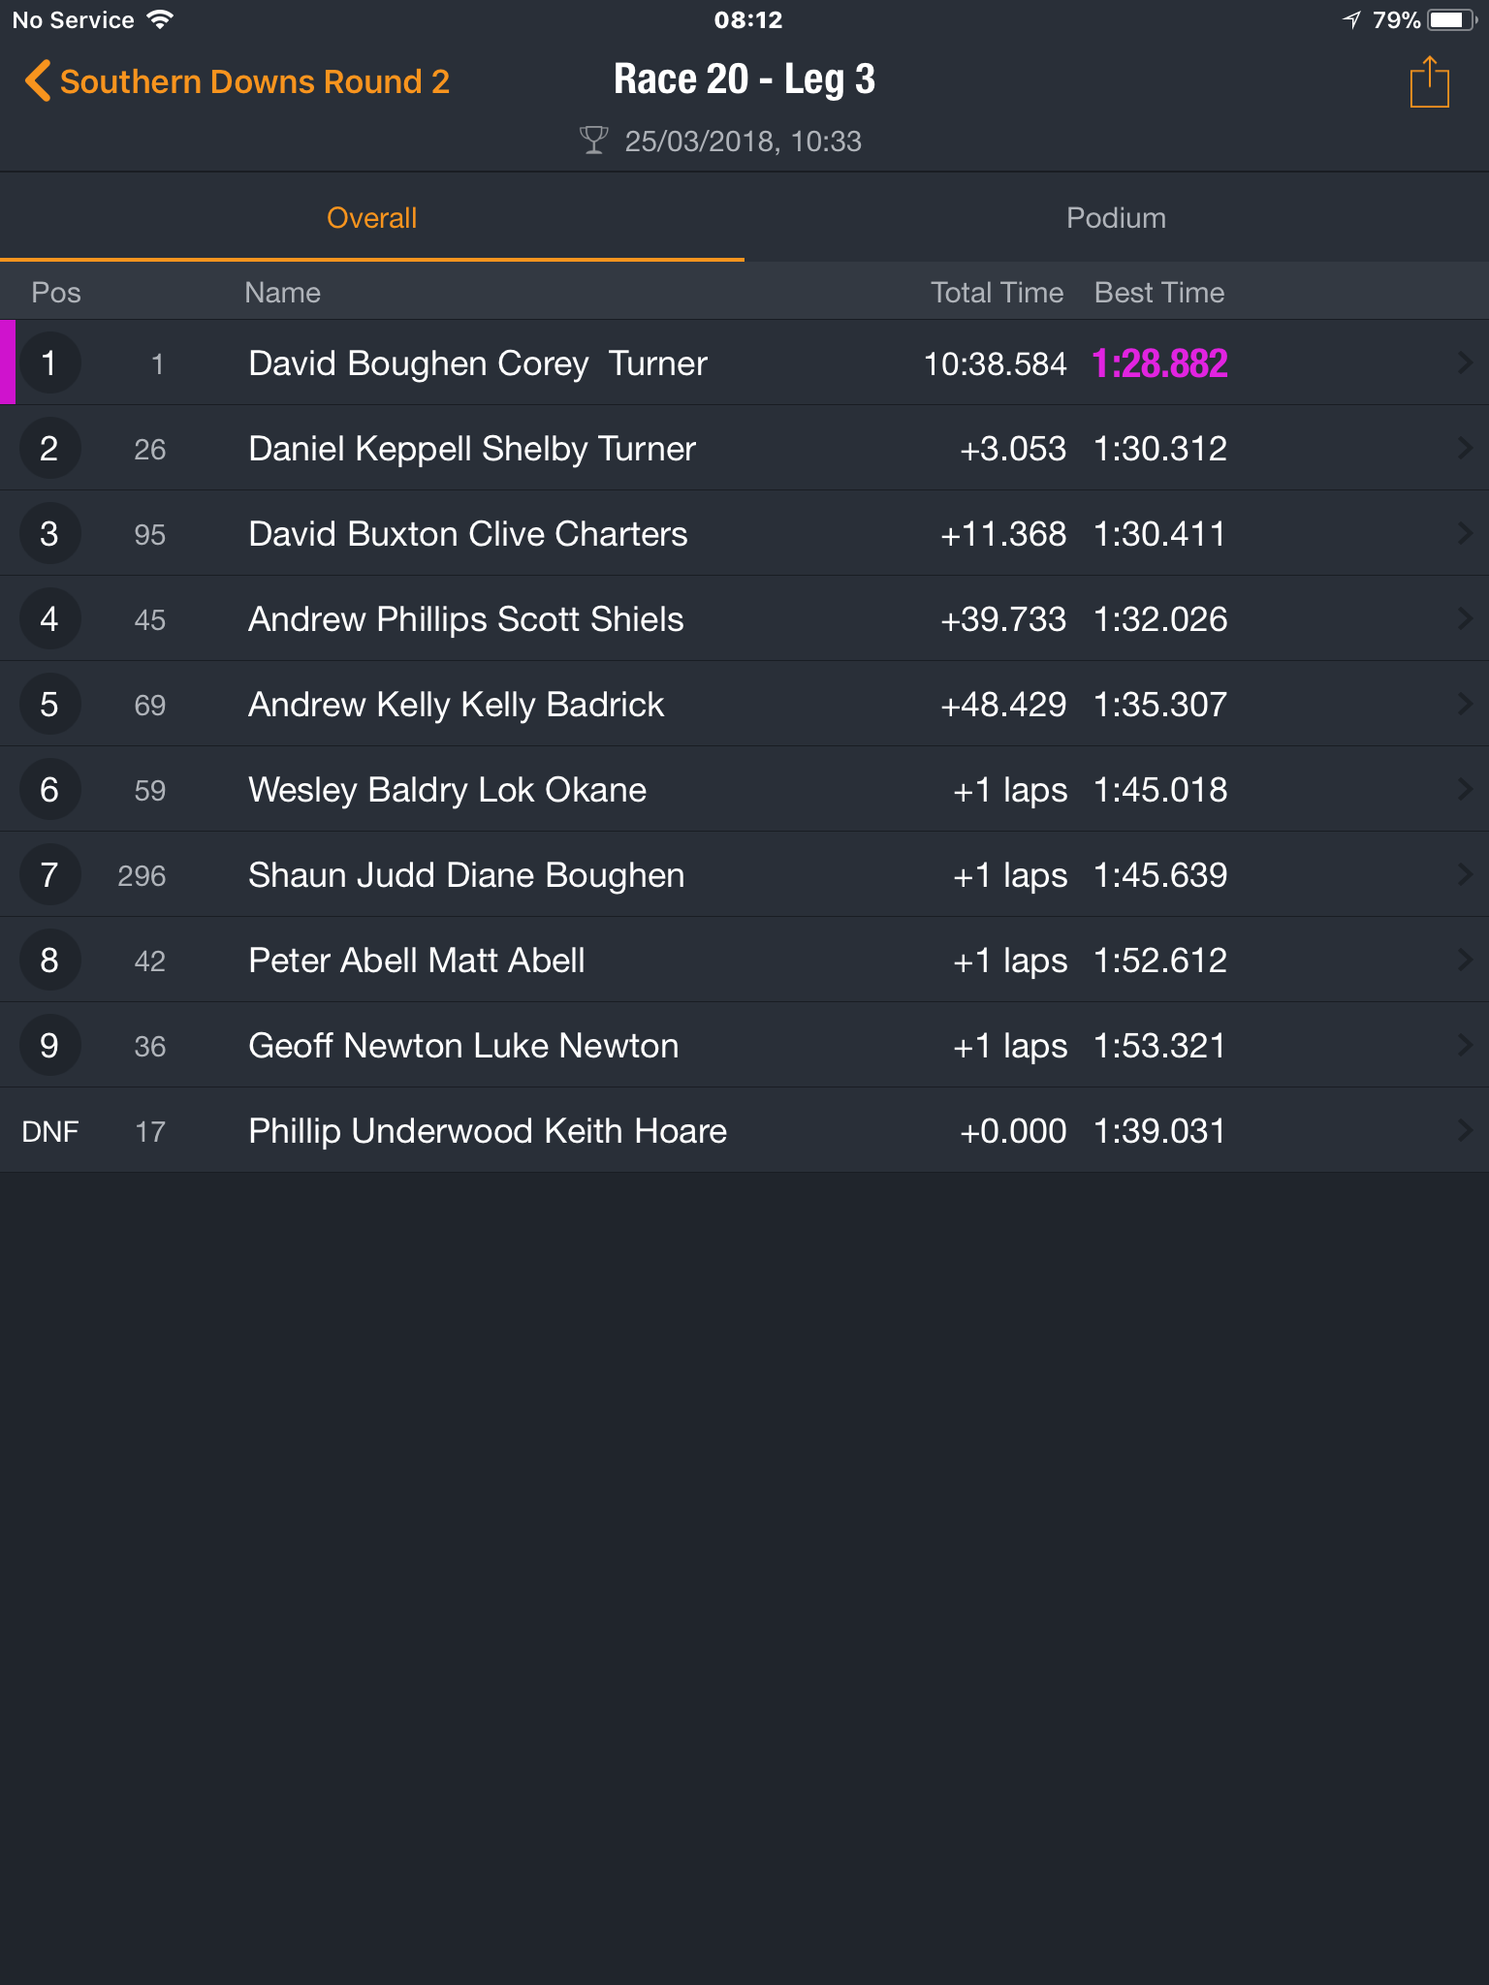Switch to the Podium tab
This screenshot has height=1985, width=1489.
pos(1117,218)
